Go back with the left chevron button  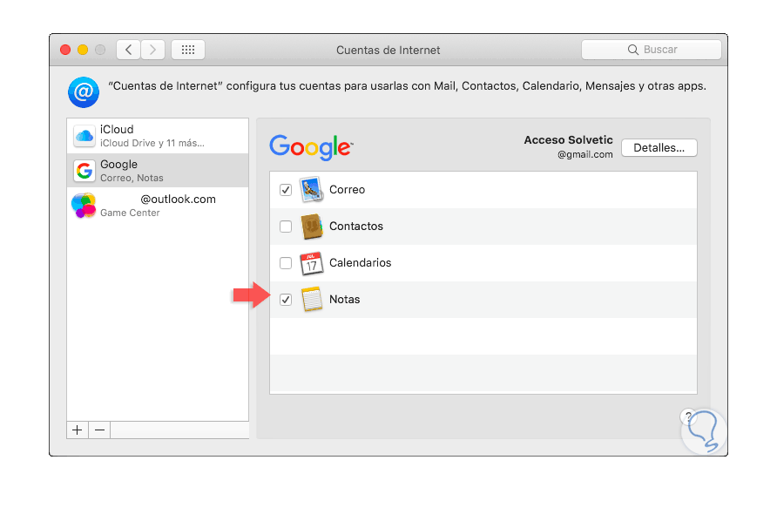128,50
